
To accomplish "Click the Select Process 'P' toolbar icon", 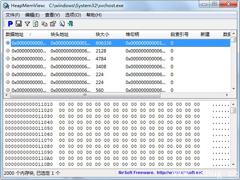I will (10, 24).
